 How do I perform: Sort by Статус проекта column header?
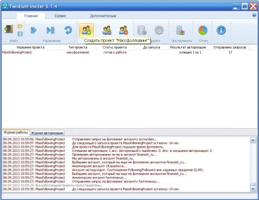pyautogui.click(x=115, y=47)
